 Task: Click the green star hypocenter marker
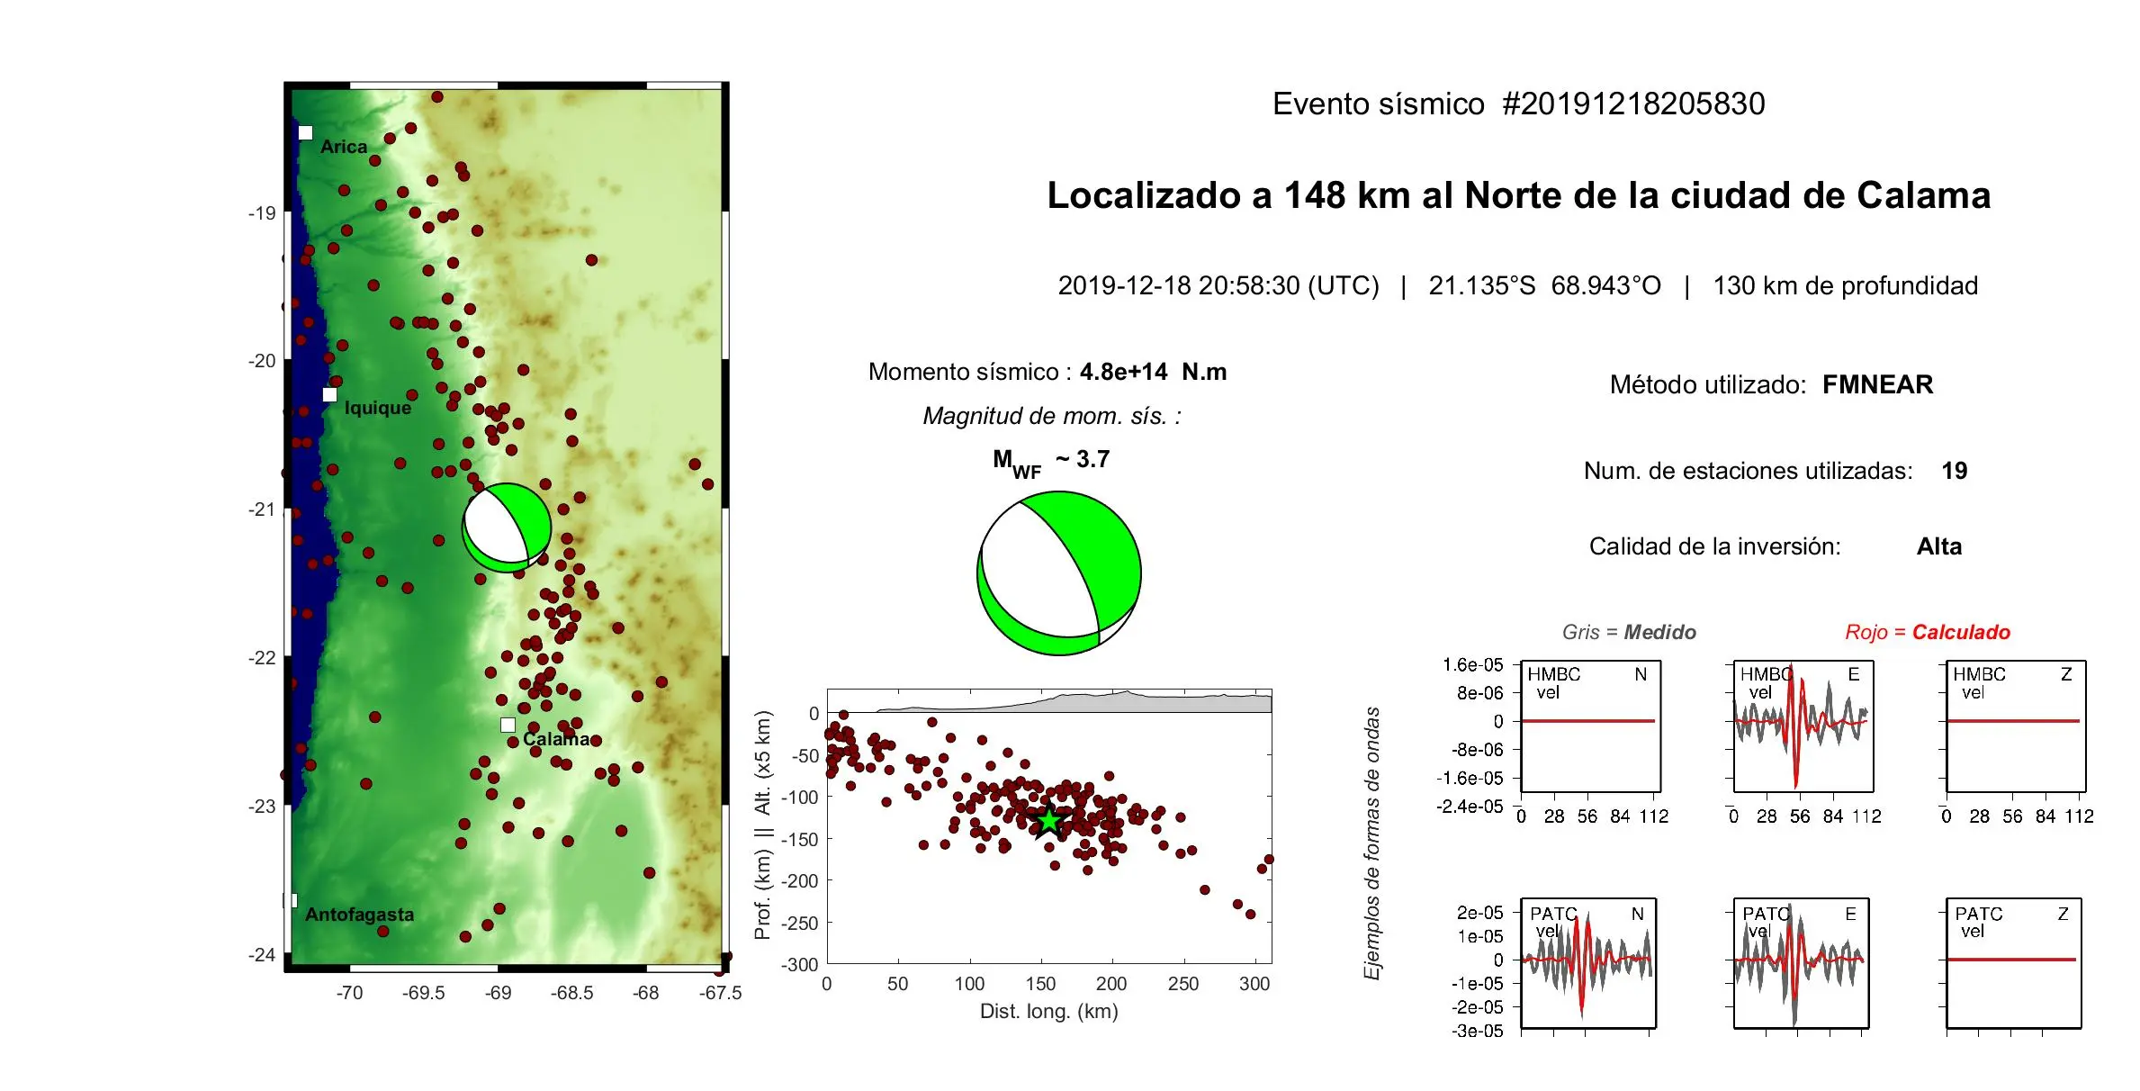point(1049,821)
